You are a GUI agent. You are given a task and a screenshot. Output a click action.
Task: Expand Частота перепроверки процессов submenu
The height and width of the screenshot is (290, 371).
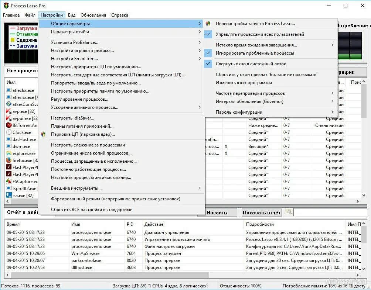click(270, 93)
